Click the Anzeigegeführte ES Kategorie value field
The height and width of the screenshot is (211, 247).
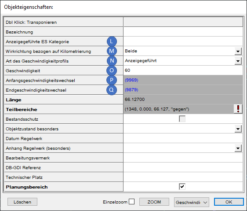(x=183, y=41)
